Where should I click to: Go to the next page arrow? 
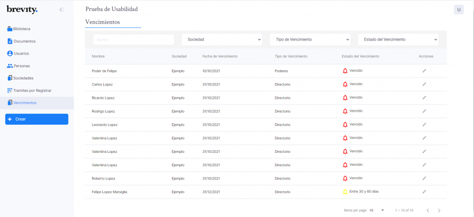(439, 211)
